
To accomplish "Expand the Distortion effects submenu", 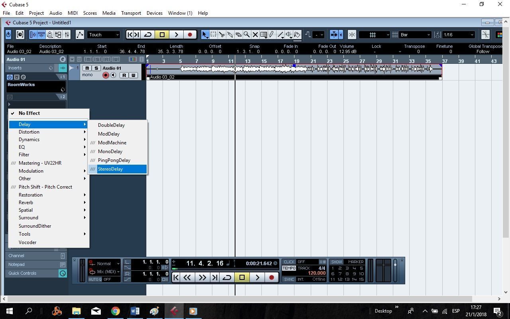I will 48,132.
